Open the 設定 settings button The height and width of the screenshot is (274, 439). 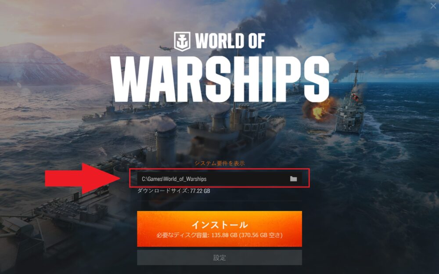pyautogui.click(x=219, y=257)
